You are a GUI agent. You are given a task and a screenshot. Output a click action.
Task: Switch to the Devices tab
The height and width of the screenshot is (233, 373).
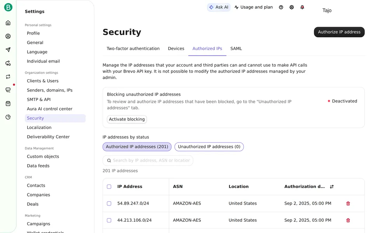pyautogui.click(x=176, y=49)
